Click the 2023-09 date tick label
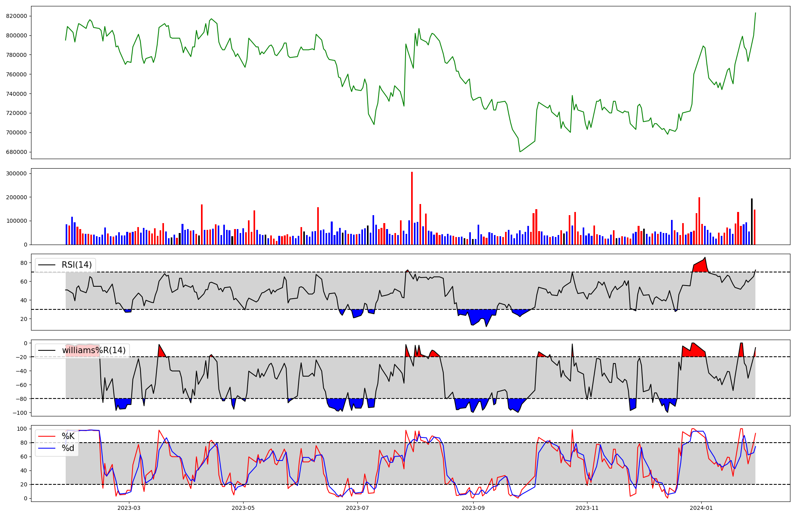796x517 pixels. 473,508
